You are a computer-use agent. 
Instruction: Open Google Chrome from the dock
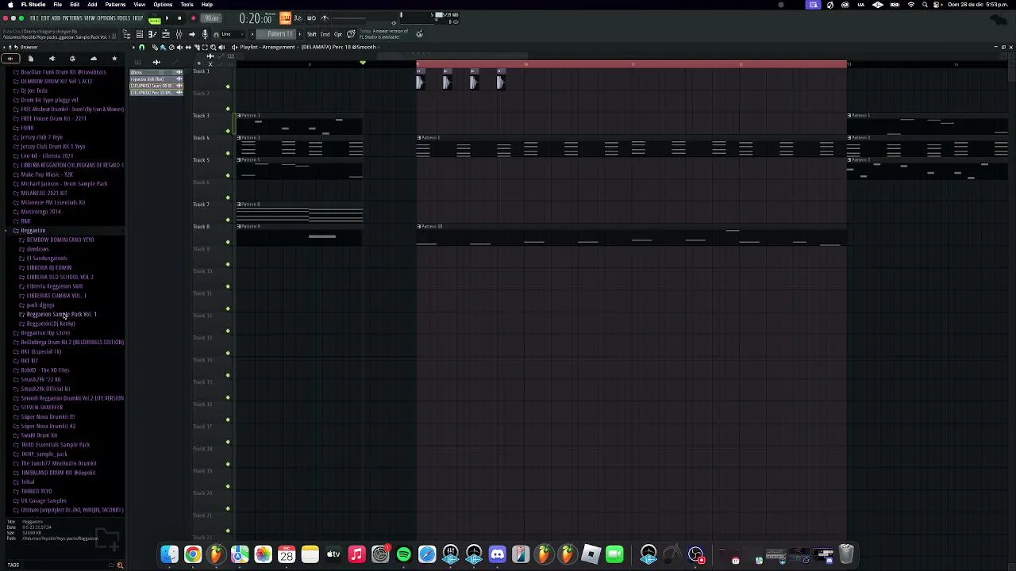pyautogui.click(x=193, y=554)
